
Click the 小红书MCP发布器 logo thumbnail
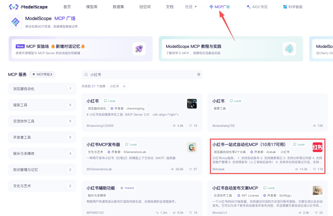click(192, 147)
